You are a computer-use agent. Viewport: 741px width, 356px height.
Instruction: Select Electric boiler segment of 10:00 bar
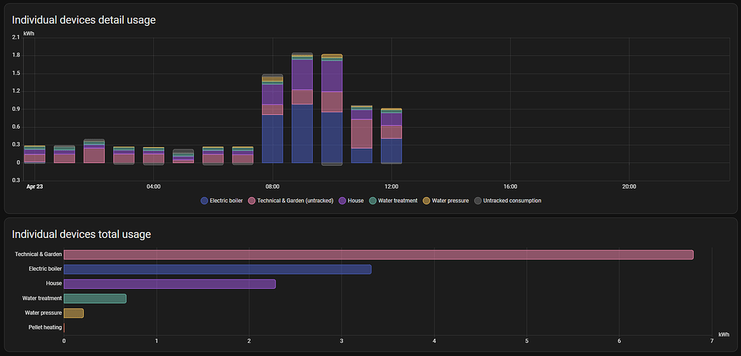point(331,137)
